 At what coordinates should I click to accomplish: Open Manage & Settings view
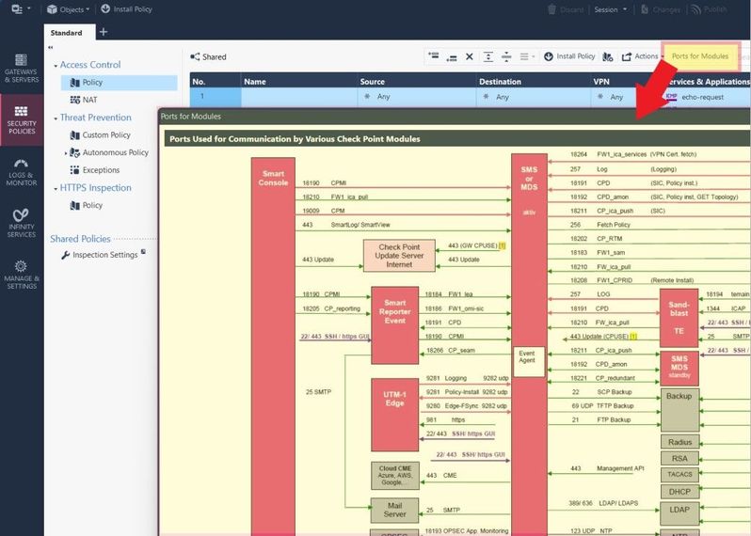[21, 275]
